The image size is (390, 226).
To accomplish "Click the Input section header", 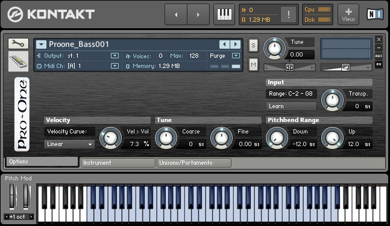I will pyautogui.click(x=319, y=82).
